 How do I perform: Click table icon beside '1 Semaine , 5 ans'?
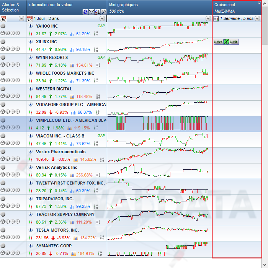[216, 19]
